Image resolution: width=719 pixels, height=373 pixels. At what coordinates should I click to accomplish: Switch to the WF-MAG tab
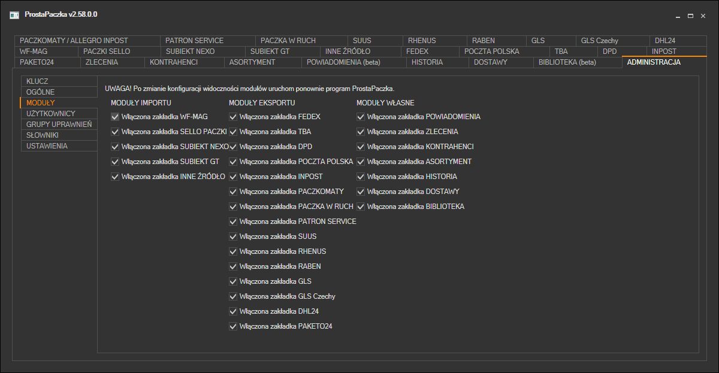coord(47,51)
